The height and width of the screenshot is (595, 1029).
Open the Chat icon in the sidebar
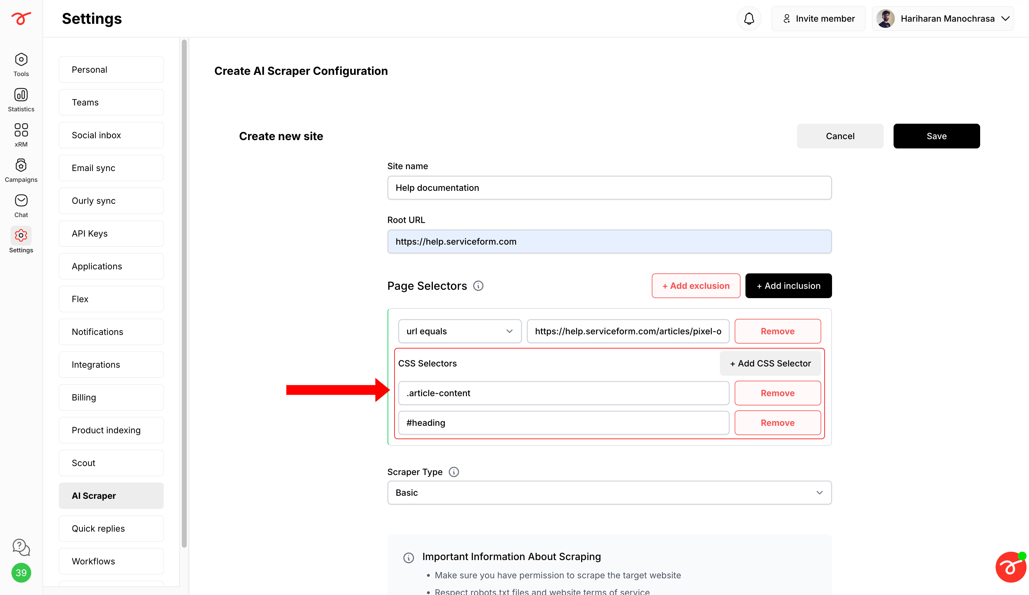(x=21, y=200)
